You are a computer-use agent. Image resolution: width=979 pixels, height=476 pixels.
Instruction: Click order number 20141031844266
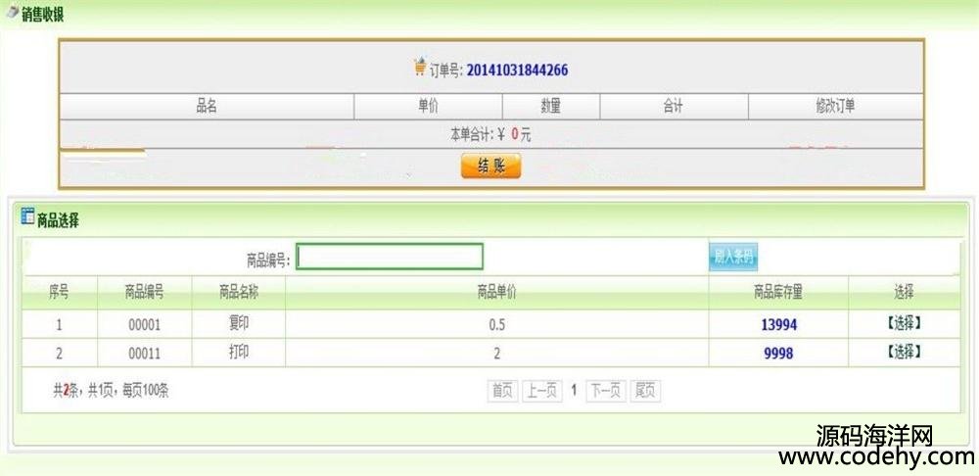point(518,70)
